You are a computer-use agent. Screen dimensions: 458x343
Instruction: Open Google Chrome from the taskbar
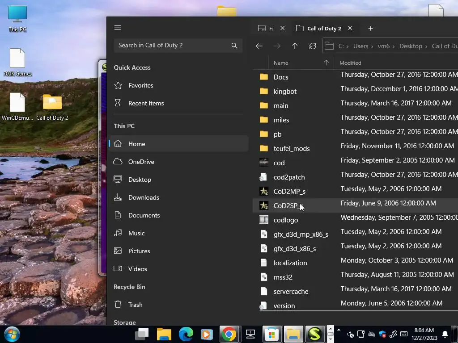229,334
